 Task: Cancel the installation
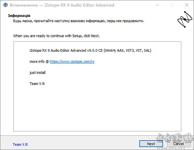point(178,144)
